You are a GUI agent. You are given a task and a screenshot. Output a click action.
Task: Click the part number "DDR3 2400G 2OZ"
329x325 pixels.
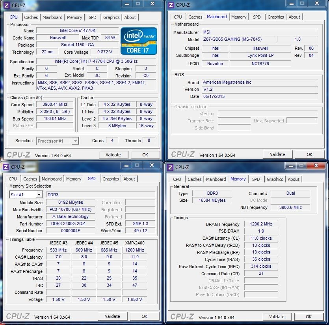71,224
